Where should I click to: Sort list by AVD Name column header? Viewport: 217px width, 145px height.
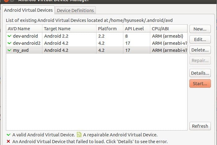tap(24, 29)
